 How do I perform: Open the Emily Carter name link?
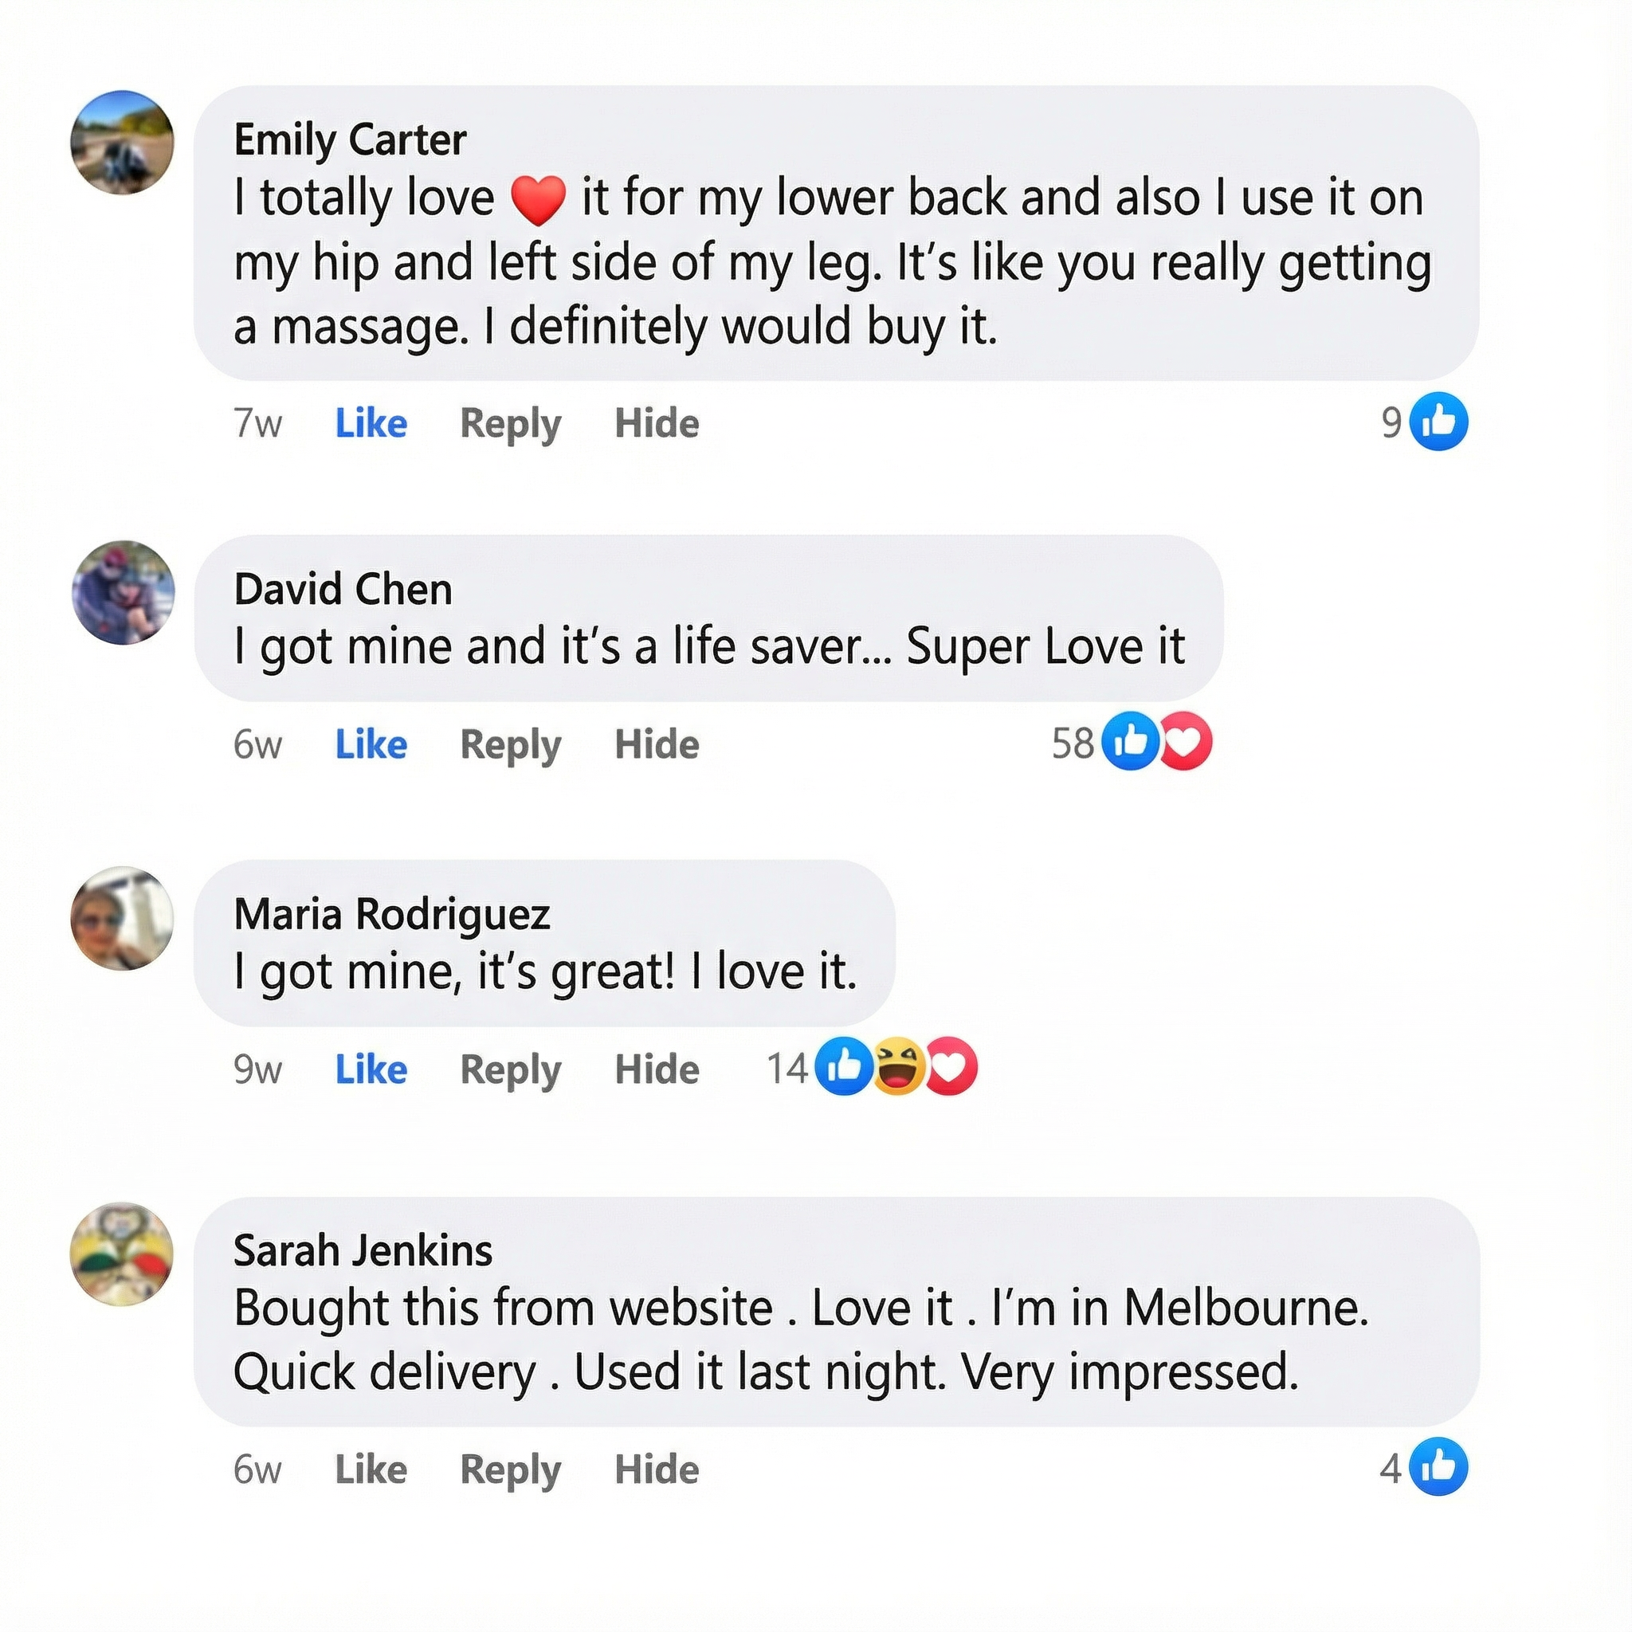[x=350, y=139]
